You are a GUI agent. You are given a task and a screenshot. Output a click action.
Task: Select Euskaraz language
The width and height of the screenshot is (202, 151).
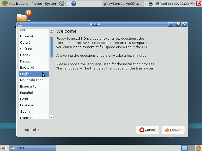tap(34, 105)
